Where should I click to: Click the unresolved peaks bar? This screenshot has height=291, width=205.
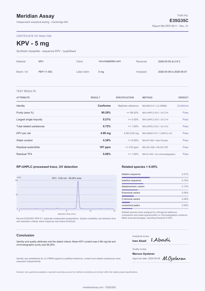[x=155, y=209]
